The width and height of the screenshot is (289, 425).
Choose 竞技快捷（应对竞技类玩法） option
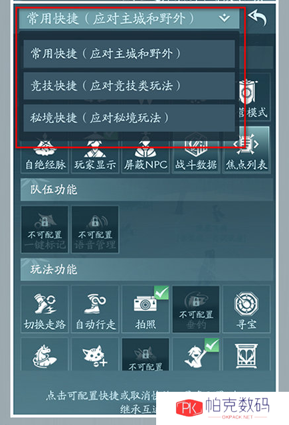pyautogui.click(x=129, y=86)
